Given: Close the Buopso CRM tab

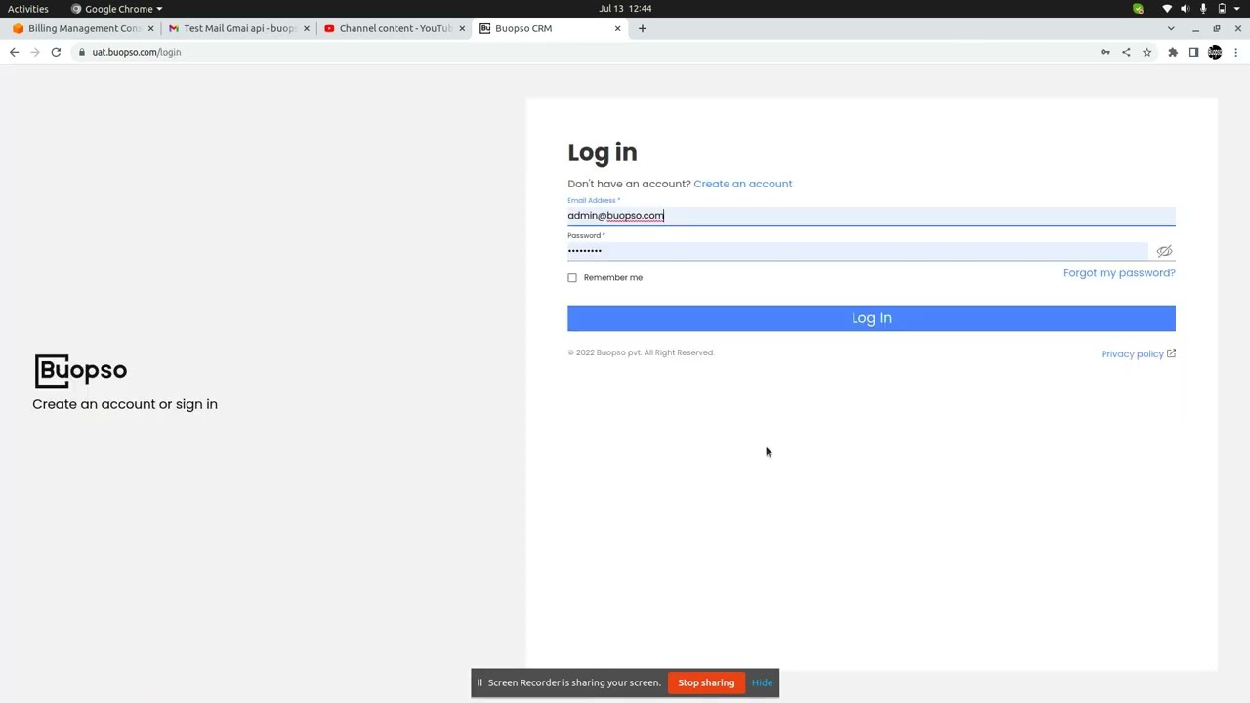Looking at the screenshot, I should pyautogui.click(x=617, y=28).
